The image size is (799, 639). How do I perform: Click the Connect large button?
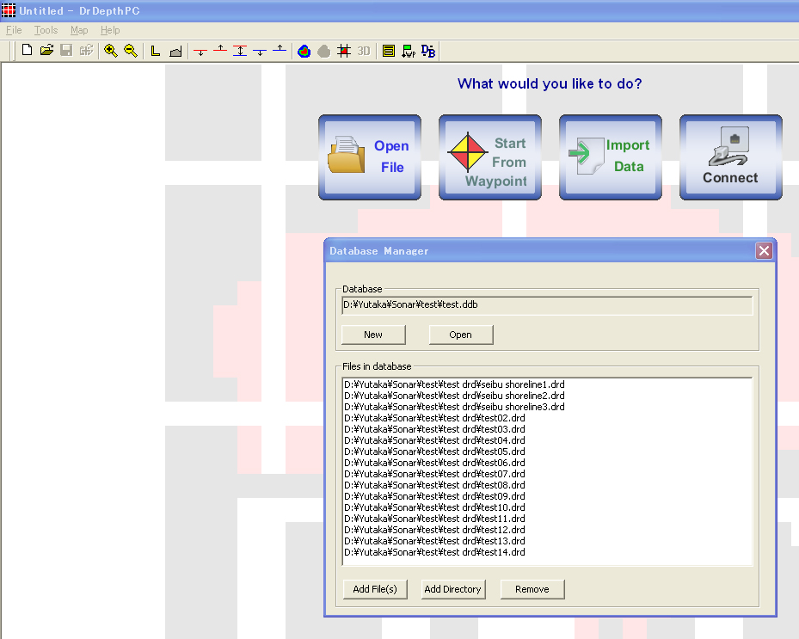tap(731, 157)
